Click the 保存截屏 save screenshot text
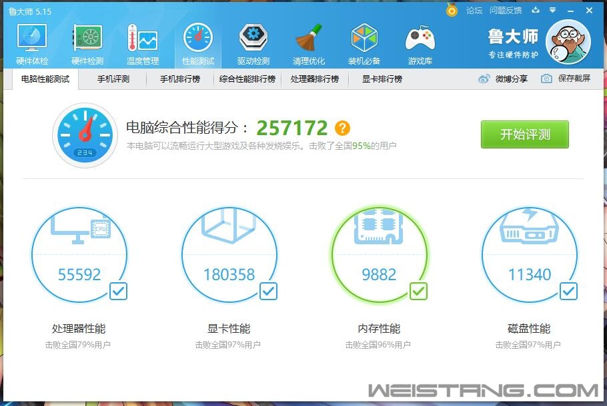 [x=574, y=79]
